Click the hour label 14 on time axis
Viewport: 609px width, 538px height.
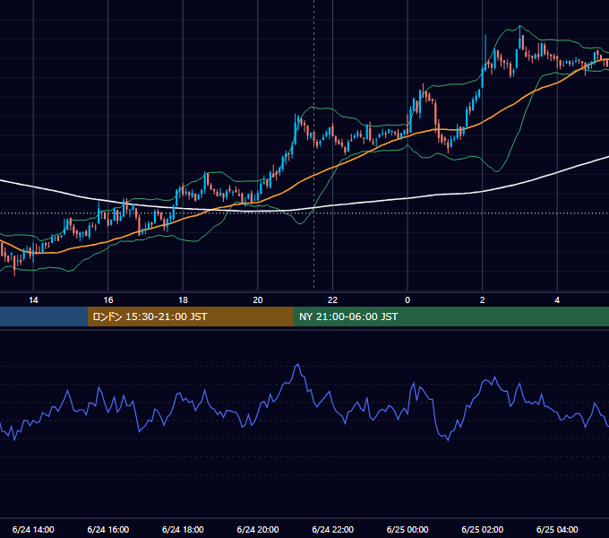pyautogui.click(x=33, y=299)
